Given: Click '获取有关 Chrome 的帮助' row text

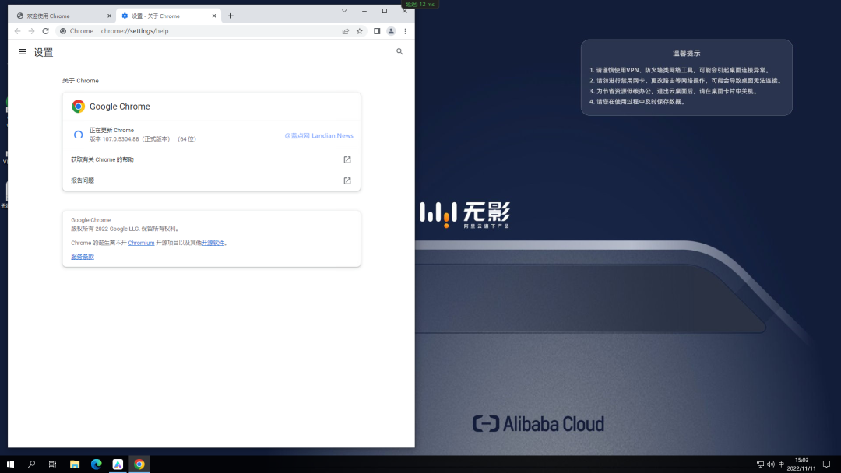Looking at the screenshot, I should coord(103,159).
